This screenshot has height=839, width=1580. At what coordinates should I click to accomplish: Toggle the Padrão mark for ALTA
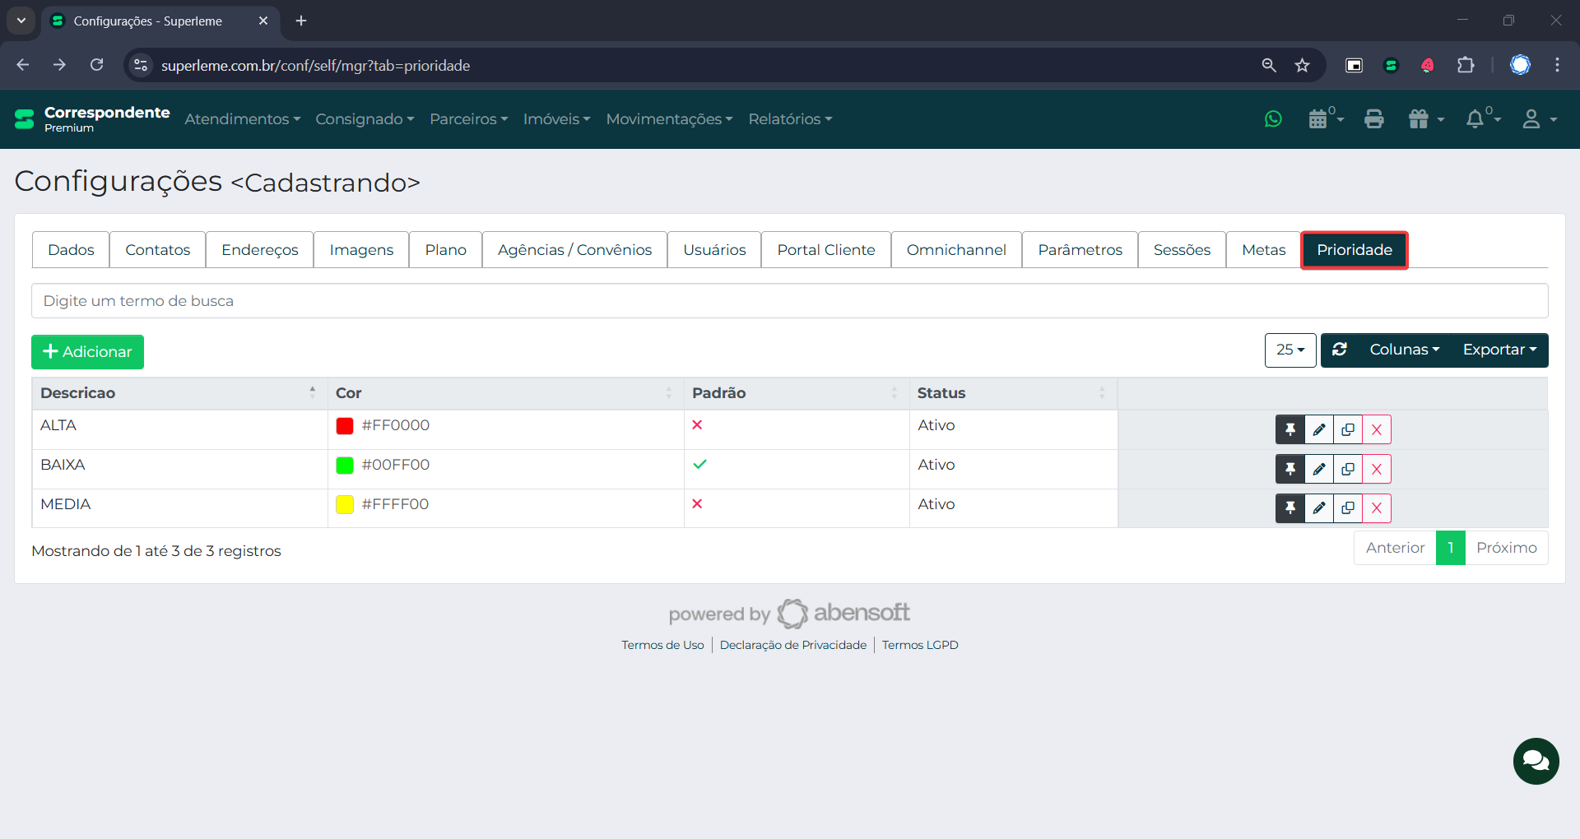tap(697, 425)
